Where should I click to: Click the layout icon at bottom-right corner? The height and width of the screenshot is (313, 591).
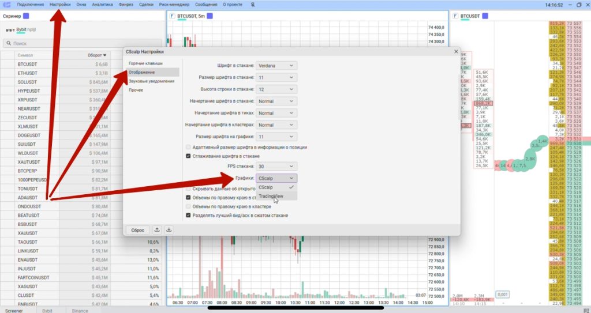pos(585,310)
